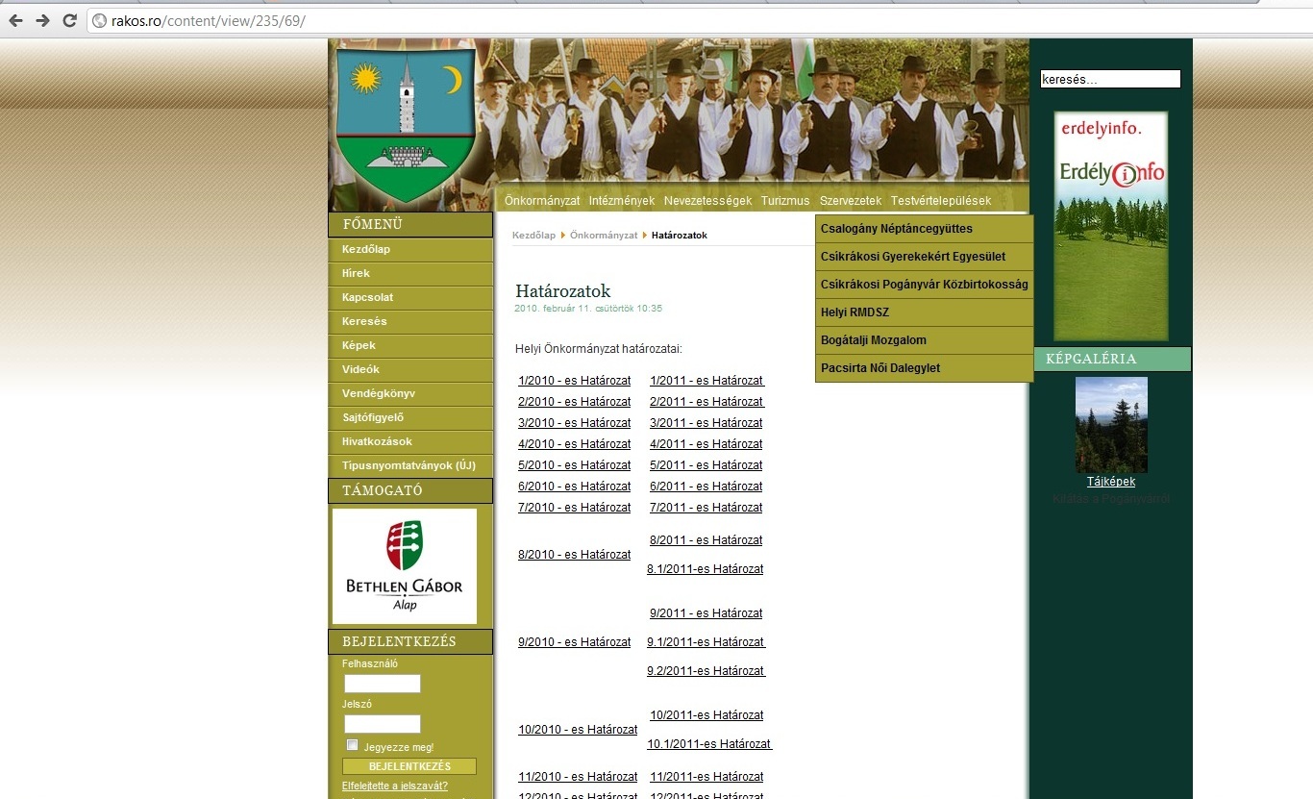Click the Felhasználó username field
The width and height of the screenshot is (1313, 799).
(x=383, y=684)
